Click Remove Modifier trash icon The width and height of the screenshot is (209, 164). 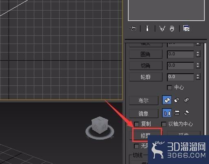coord(172,28)
